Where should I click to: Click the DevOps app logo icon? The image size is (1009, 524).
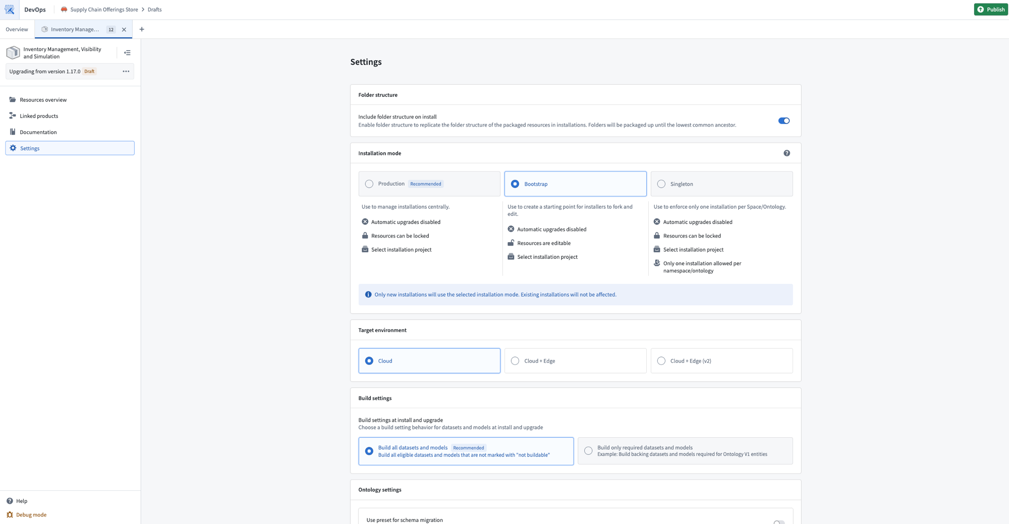click(10, 10)
